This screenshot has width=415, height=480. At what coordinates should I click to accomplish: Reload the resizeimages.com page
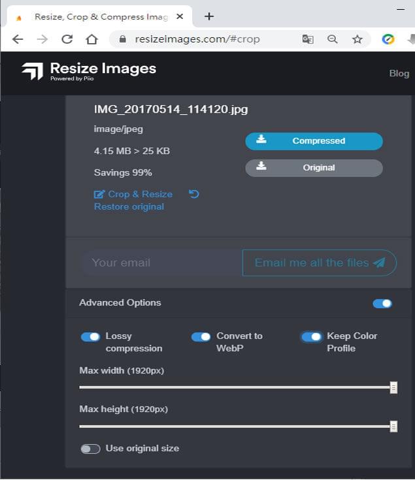tap(67, 39)
